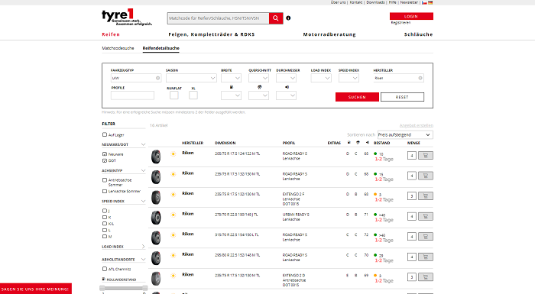Select the Reifendetailsuche tab

pyautogui.click(x=160, y=48)
